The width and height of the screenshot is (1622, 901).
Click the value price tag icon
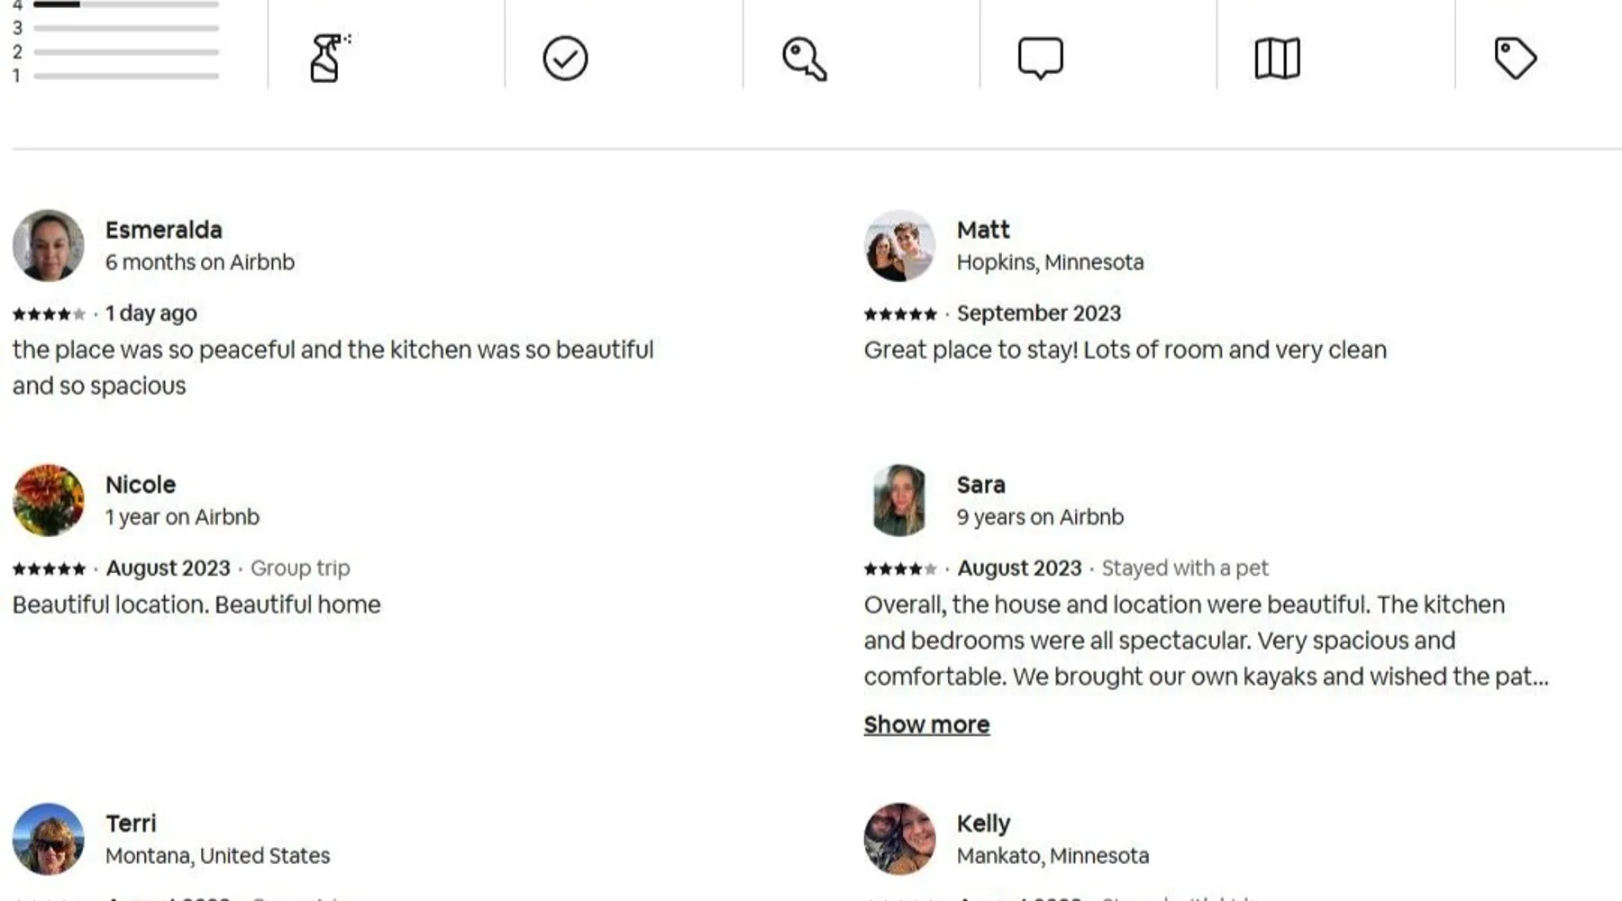1515,59
